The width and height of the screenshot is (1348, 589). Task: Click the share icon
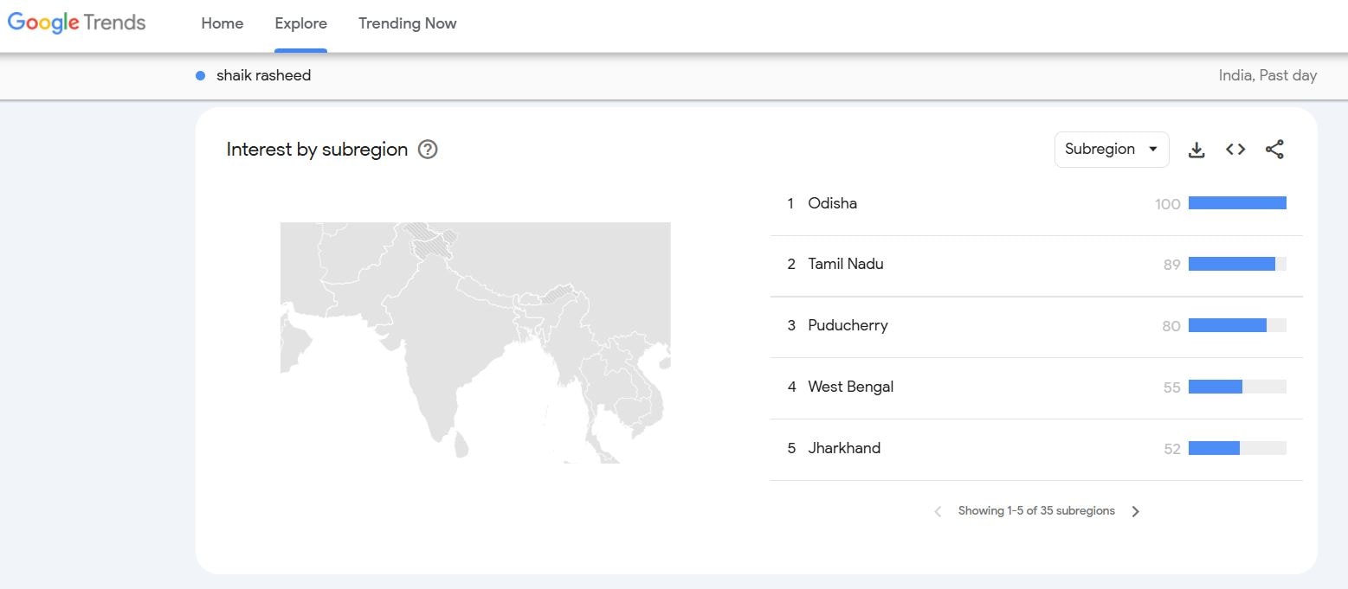coord(1274,150)
